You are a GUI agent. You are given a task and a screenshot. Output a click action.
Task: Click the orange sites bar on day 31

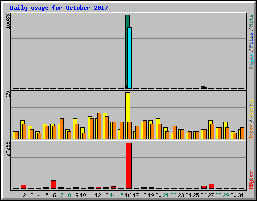242,133
